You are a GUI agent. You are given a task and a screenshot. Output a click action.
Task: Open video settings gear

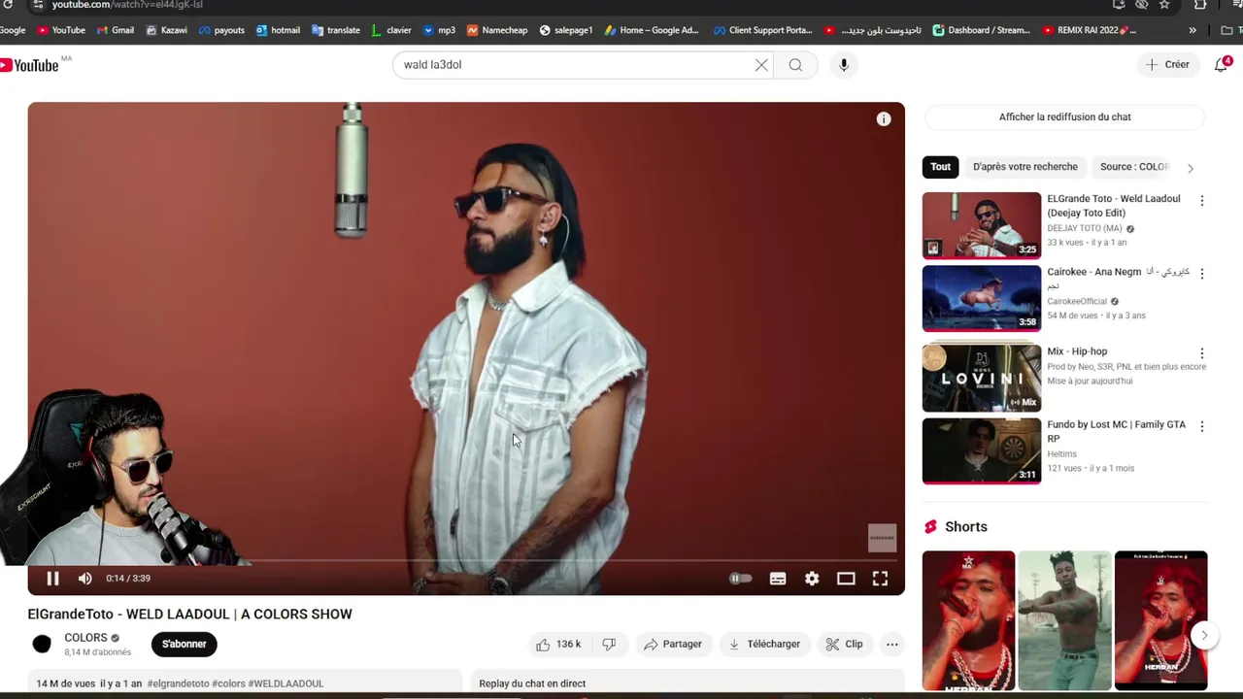(x=812, y=579)
